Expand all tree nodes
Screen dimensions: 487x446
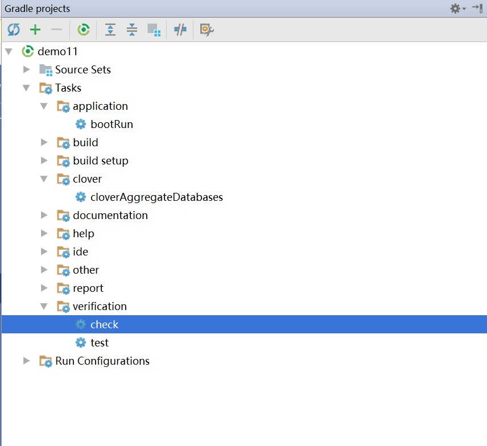(x=110, y=30)
